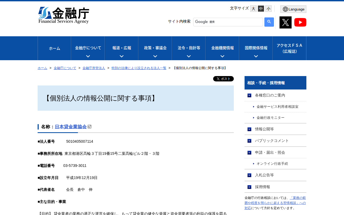Open オンライン行政手続 sidebar link

pos(272,164)
